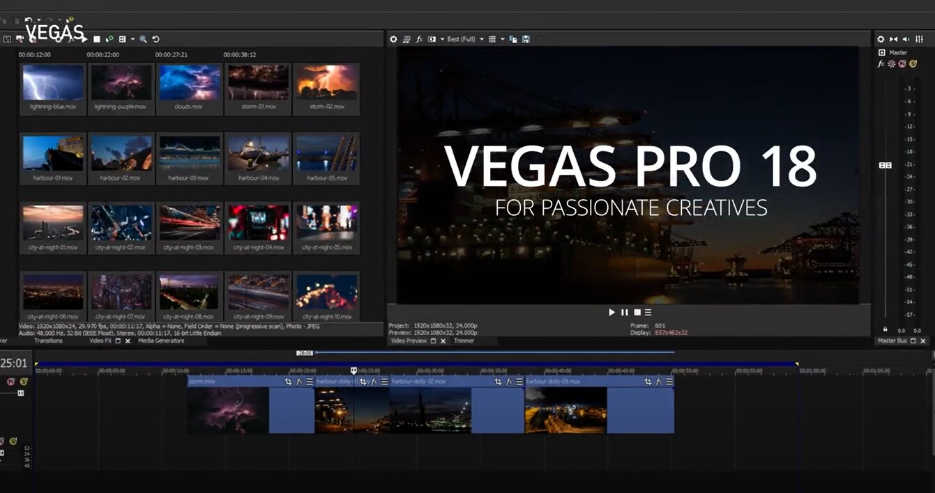Open the event FX on storm.mov clip
Image resolution: width=935 pixels, height=493 pixels.
[x=299, y=382]
